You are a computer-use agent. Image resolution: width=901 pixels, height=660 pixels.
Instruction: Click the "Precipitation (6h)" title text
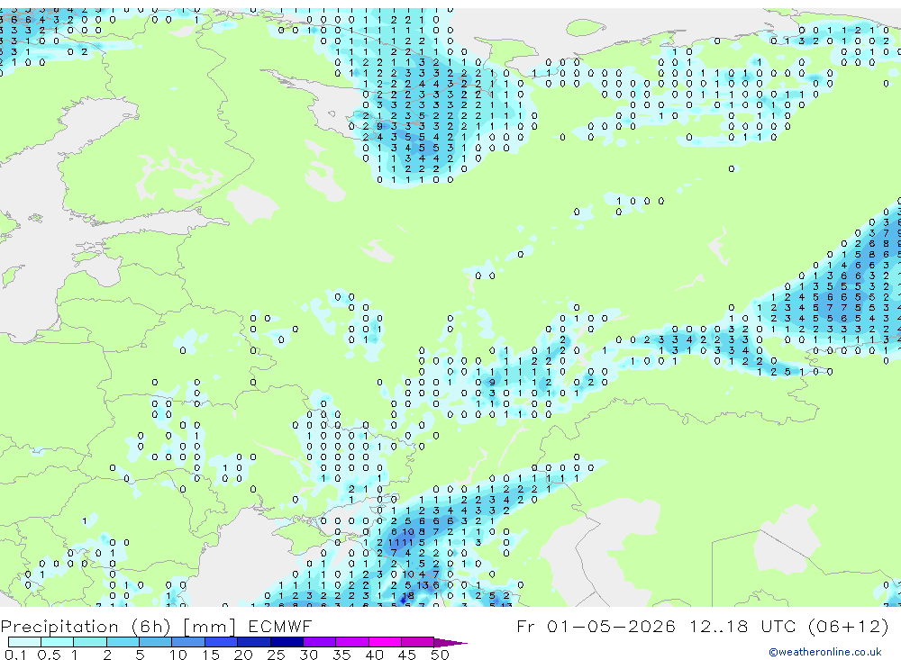click(x=86, y=627)
